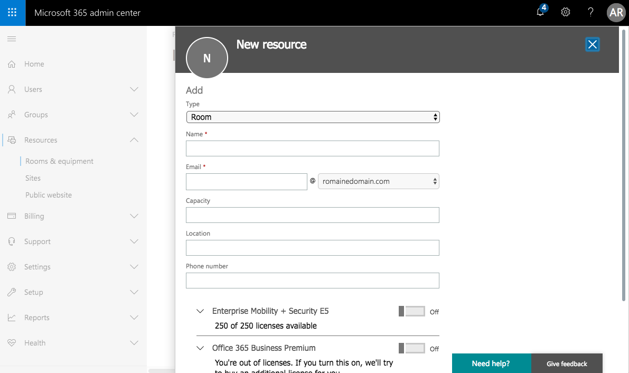
Task: Click into the Location field
Action: click(313, 248)
